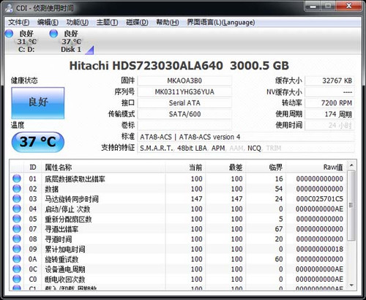Maximize the CDI window
Image resolution: width=366 pixels, height=300 pixels.
click(328, 6)
